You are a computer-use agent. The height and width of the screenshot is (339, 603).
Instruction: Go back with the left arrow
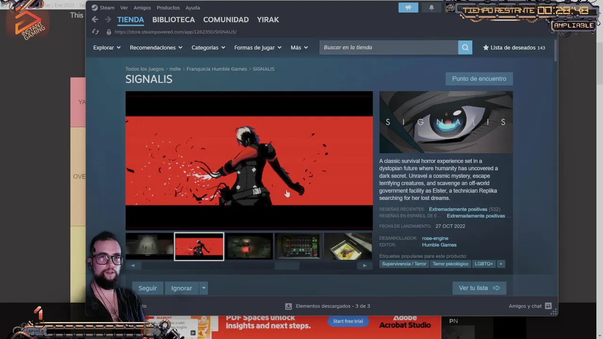(x=95, y=19)
